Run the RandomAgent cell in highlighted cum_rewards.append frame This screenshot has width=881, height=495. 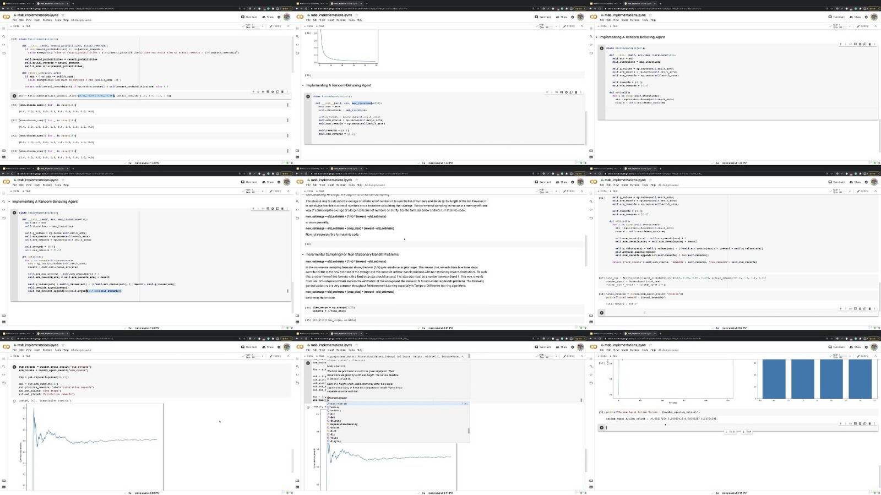[x=14, y=213]
